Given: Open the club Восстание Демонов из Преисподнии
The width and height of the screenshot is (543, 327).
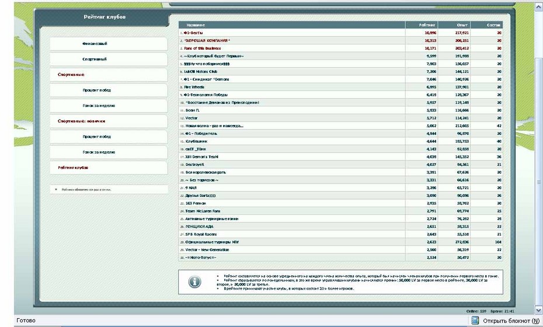Looking at the screenshot, I should (x=222, y=103).
